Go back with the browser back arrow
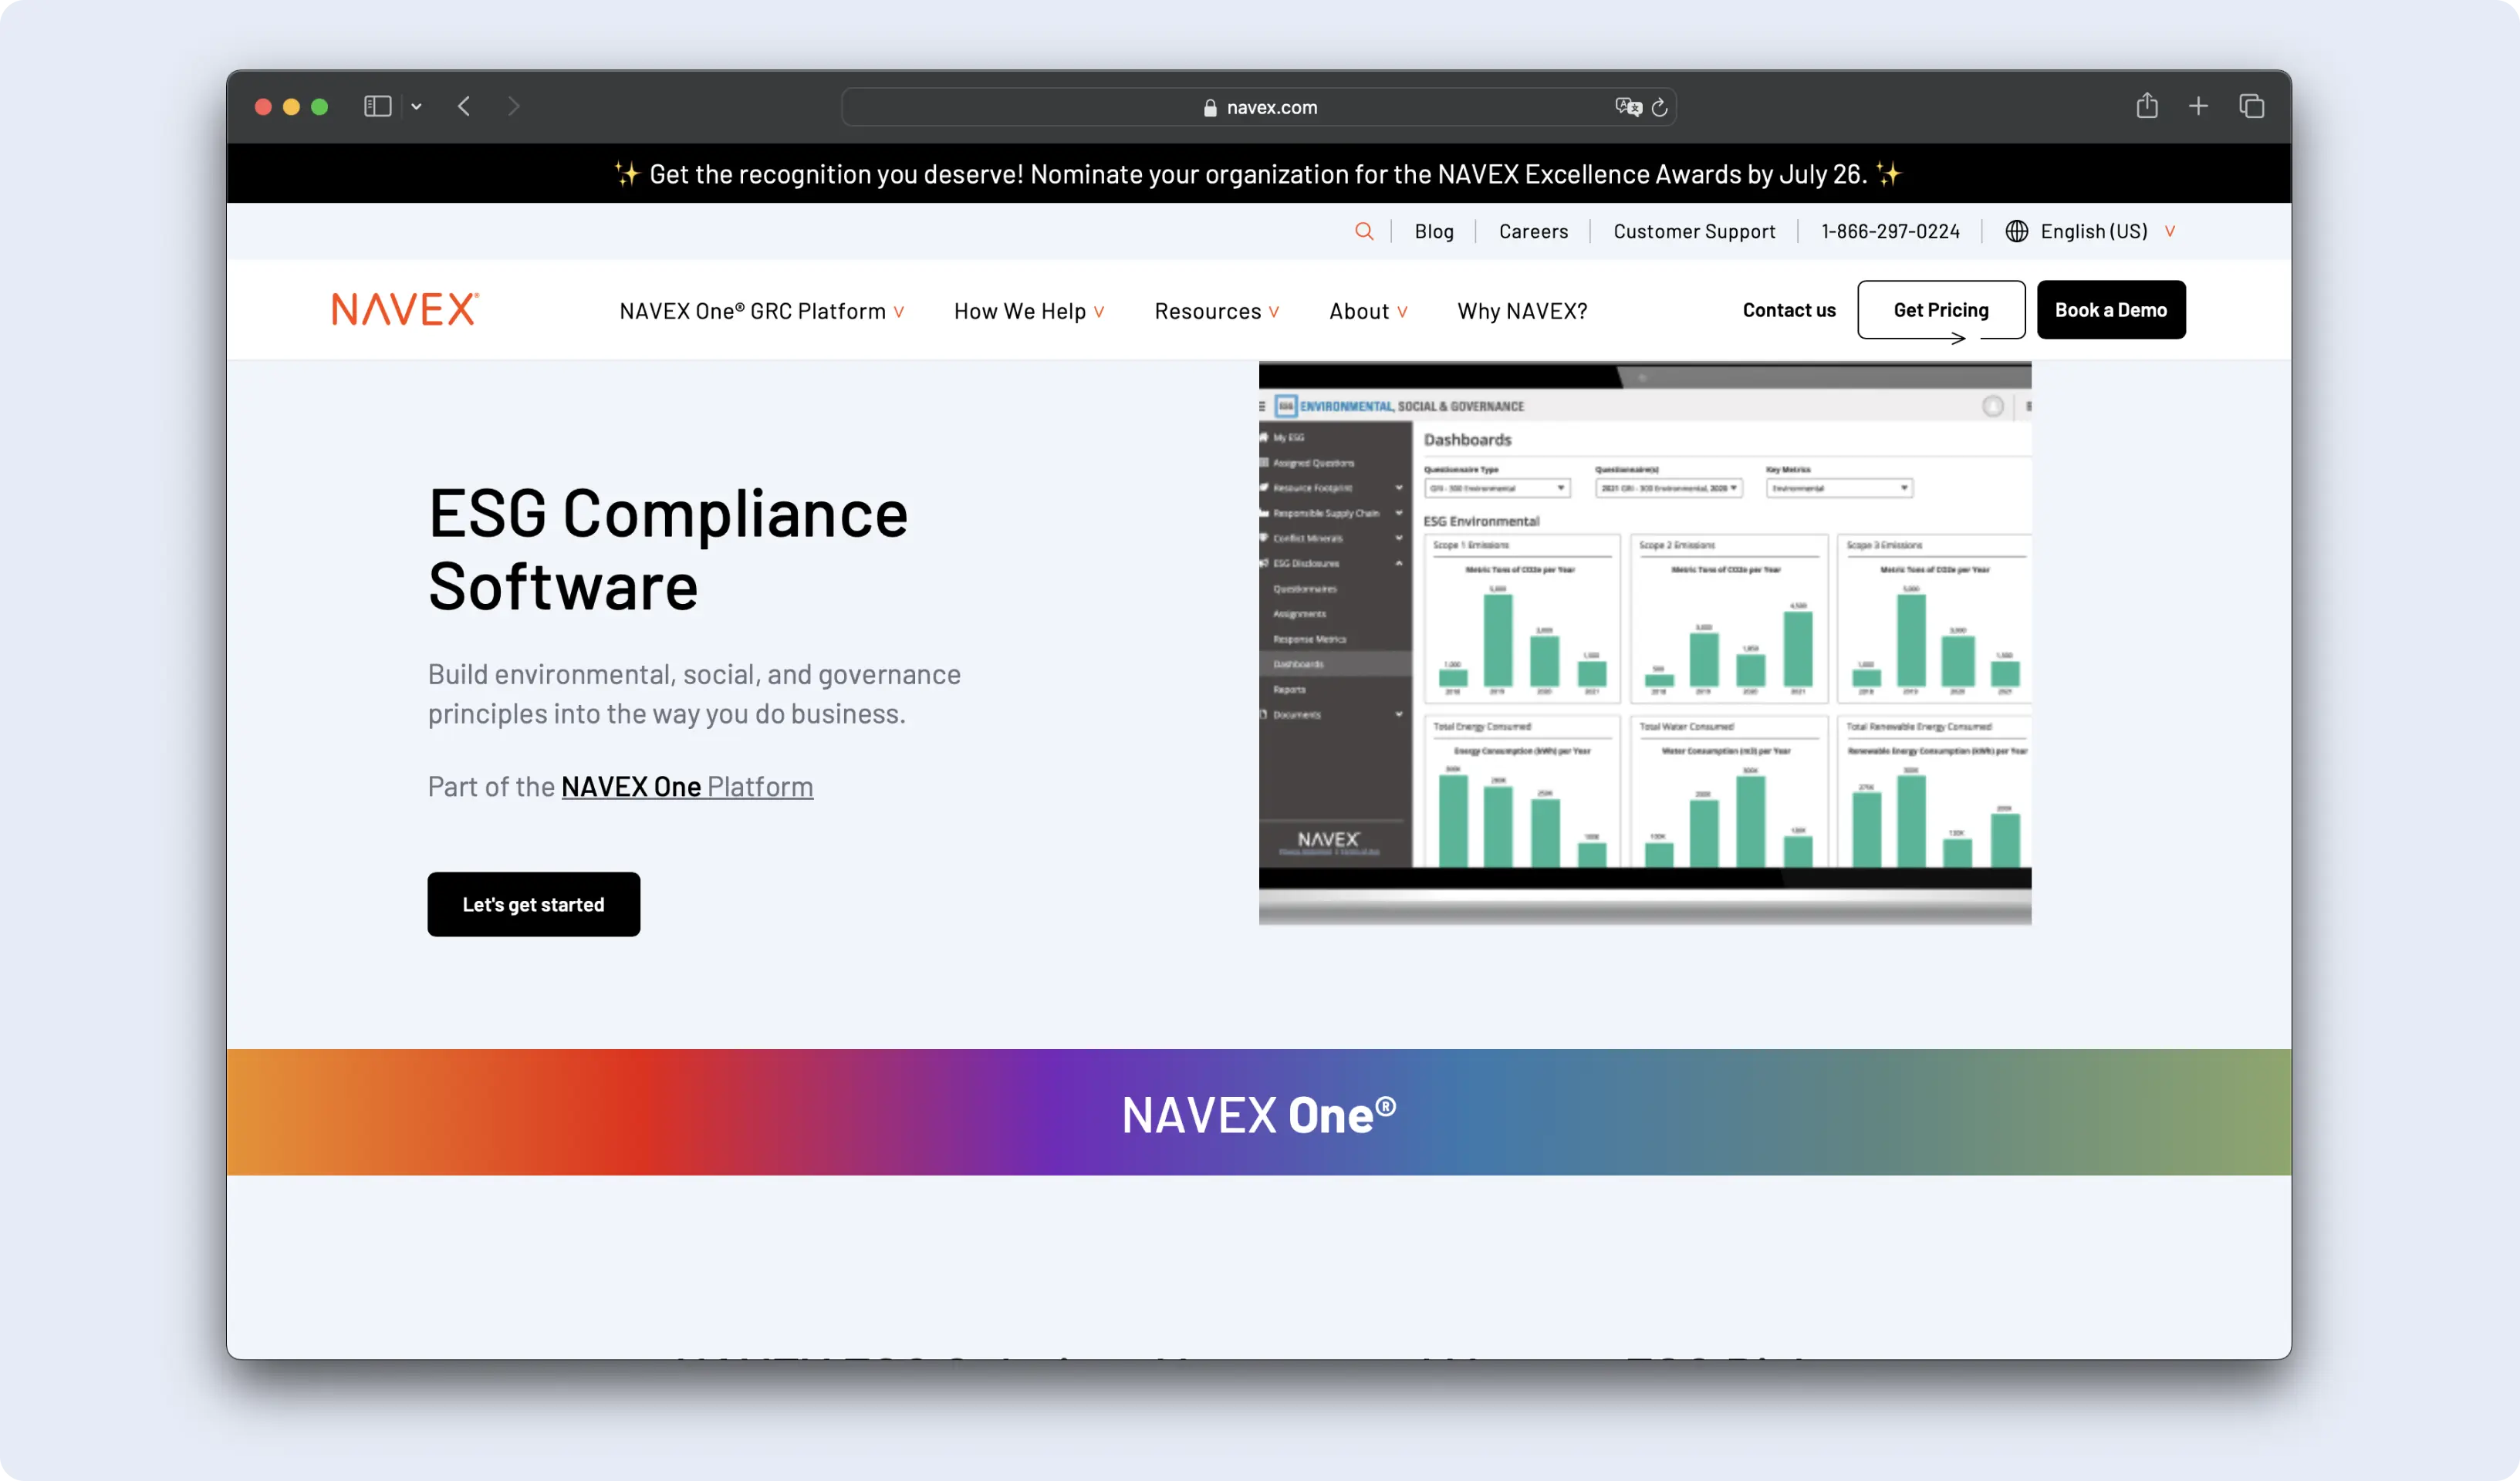 (x=464, y=106)
